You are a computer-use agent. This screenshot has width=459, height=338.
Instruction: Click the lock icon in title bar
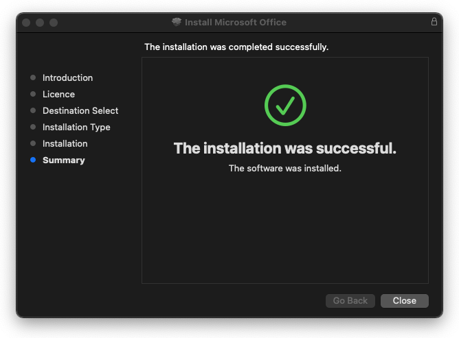point(434,22)
